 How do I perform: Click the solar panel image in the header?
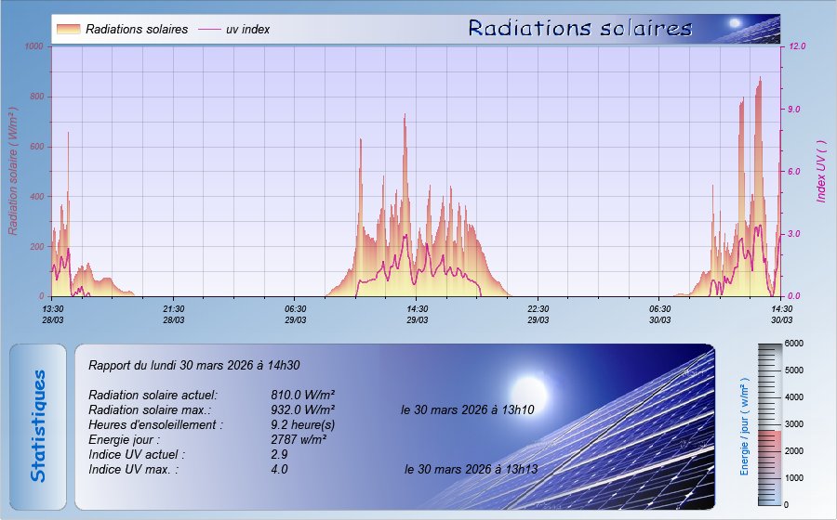[737, 28]
